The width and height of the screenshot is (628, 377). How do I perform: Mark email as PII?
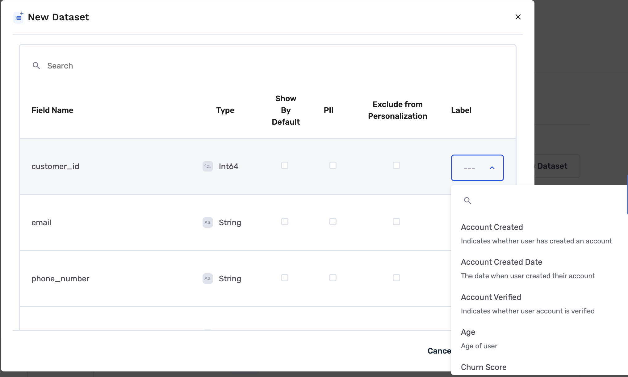[333, 222]
